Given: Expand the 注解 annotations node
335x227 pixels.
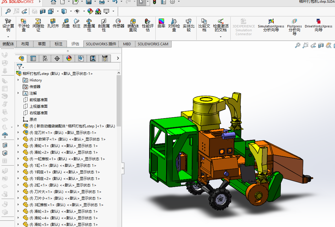Looking at the screenshot, I should [x=18, y=93].
